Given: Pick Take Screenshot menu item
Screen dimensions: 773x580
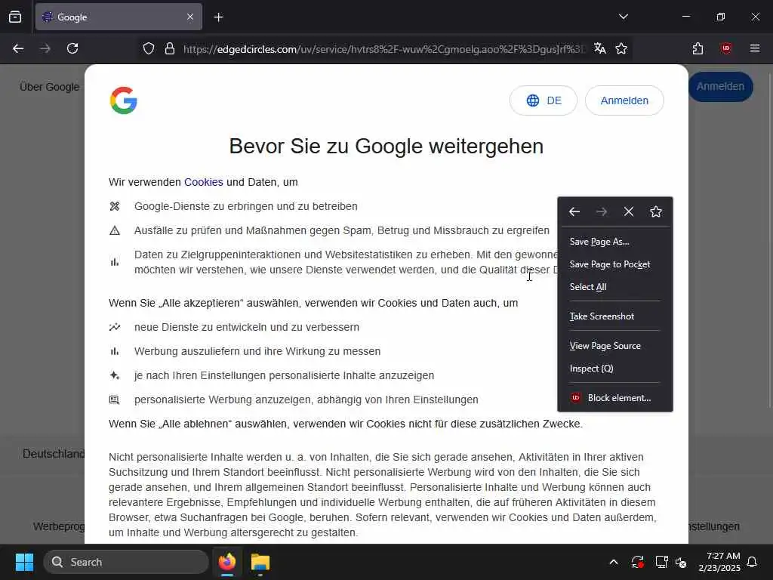Looking at the screenshot, I should pyautogui.click(x=615, y=316).
